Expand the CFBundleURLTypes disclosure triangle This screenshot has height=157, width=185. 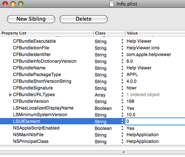click(10, 95)
